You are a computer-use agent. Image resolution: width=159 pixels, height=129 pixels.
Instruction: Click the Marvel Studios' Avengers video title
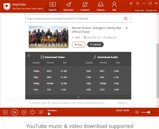point(97,30)
